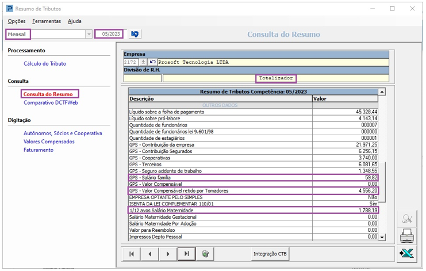Screen dimensions: 426x271
Task: Click the value 1.788,19
Action: pos(368,211)
